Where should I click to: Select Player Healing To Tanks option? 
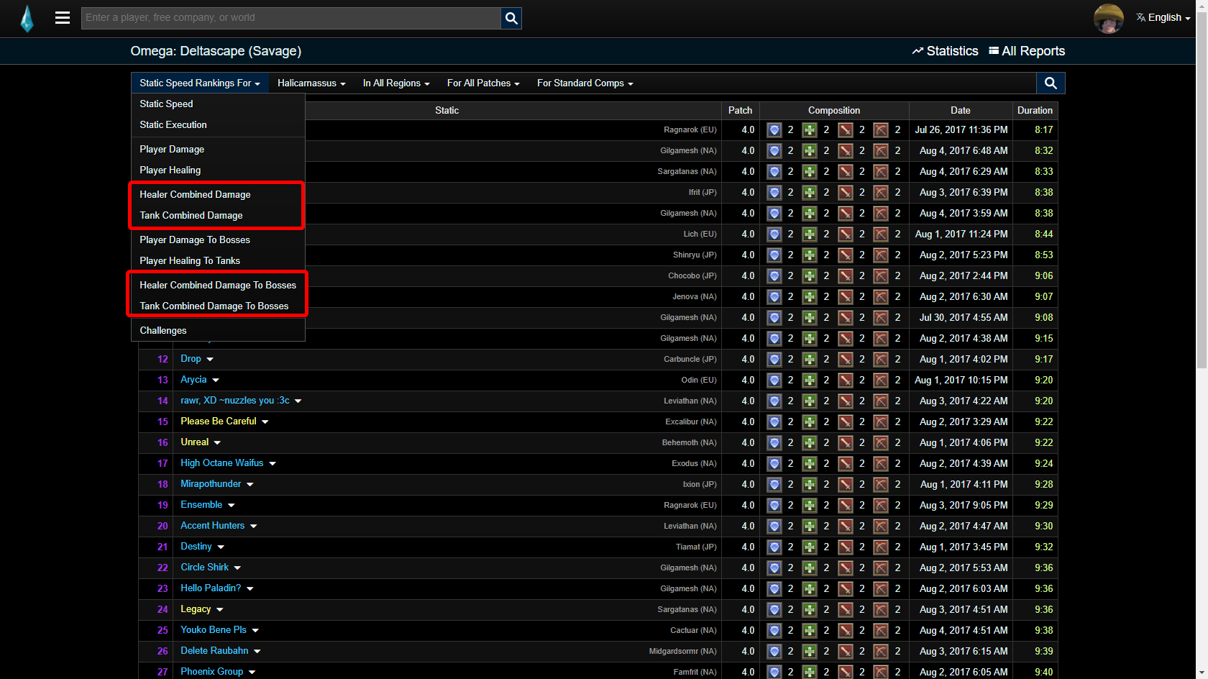[x=190, y=261]
